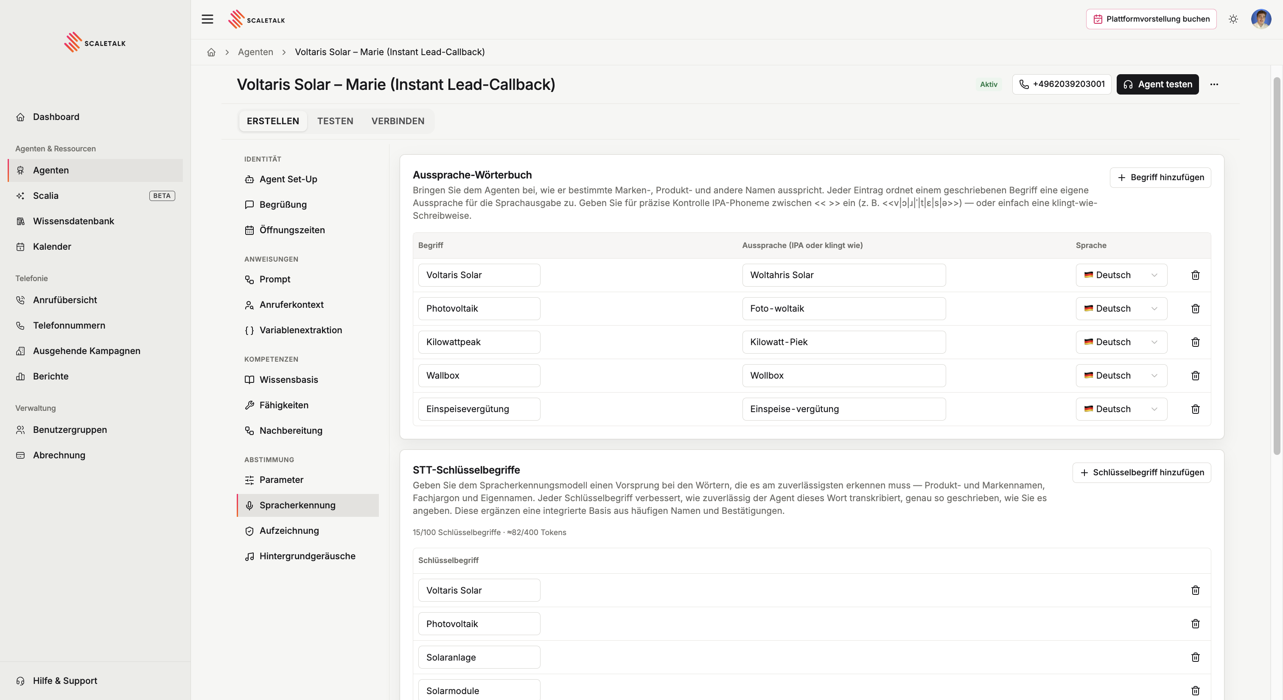Remove the Voltaris Solar STT keyword
The width and height of the screenshot is (1283, 700).
pos(1195,591)
